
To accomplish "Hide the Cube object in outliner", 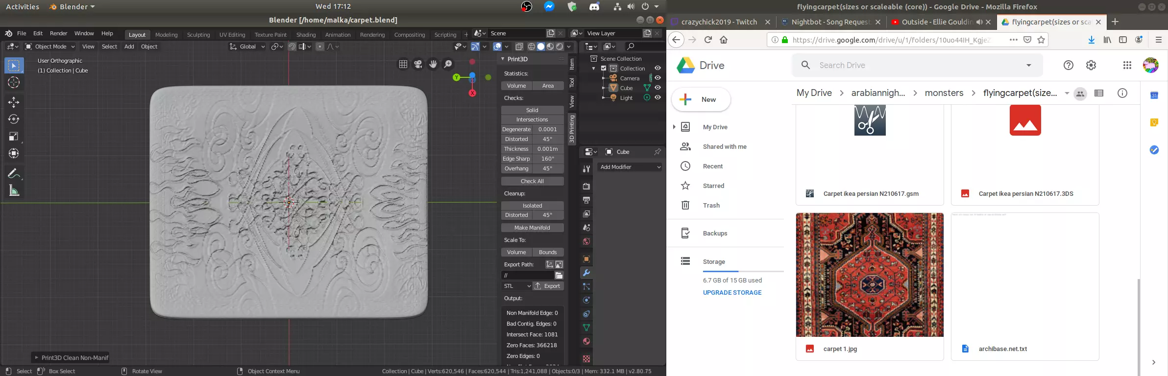I will click(658, 88).
